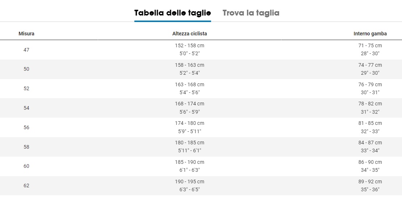The image size is (402, 201).
Task: Select size 47 in the Misura column
Action: tap(26, 50)
